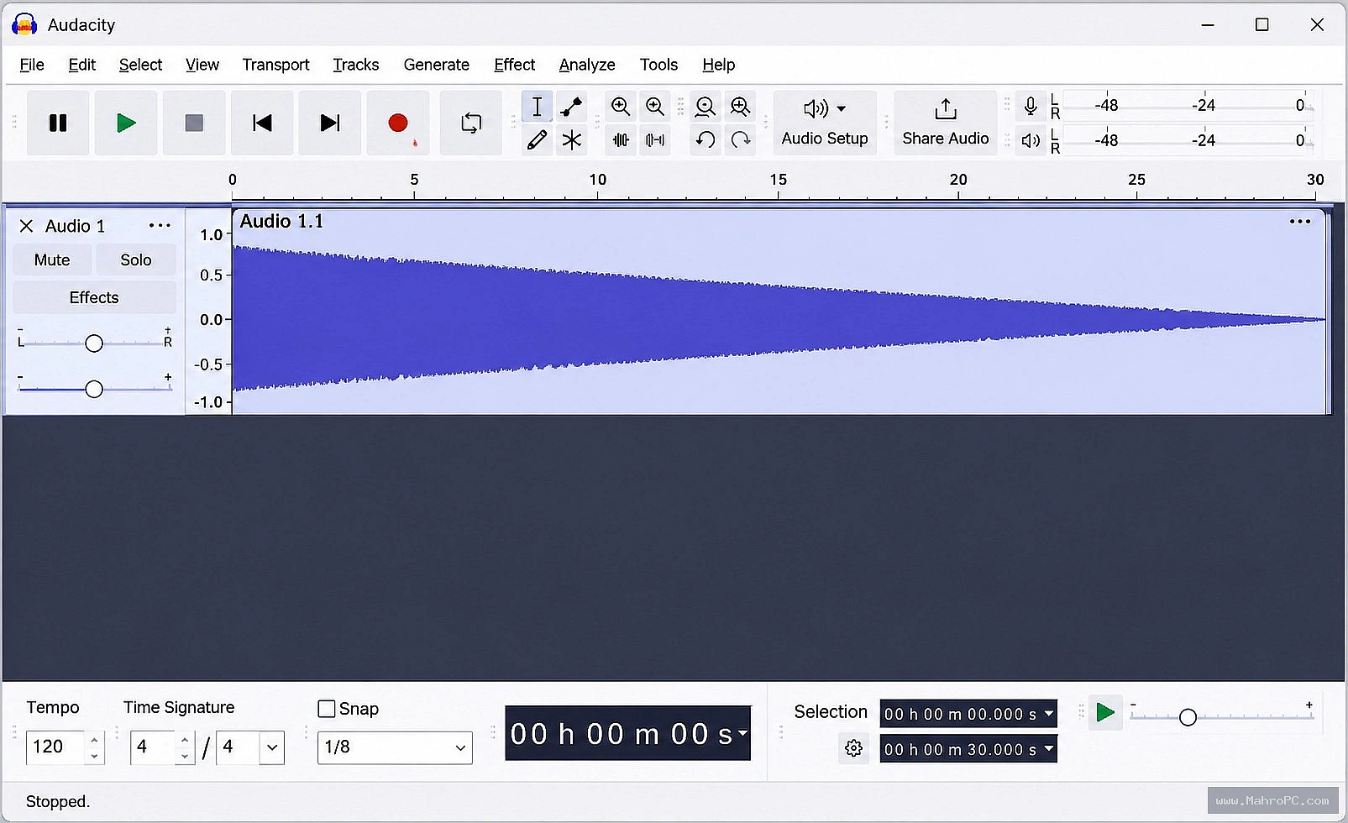The image size is (1348, 823).
Task: Click the Audio 1.1 clip title
Action: (281, 222)
